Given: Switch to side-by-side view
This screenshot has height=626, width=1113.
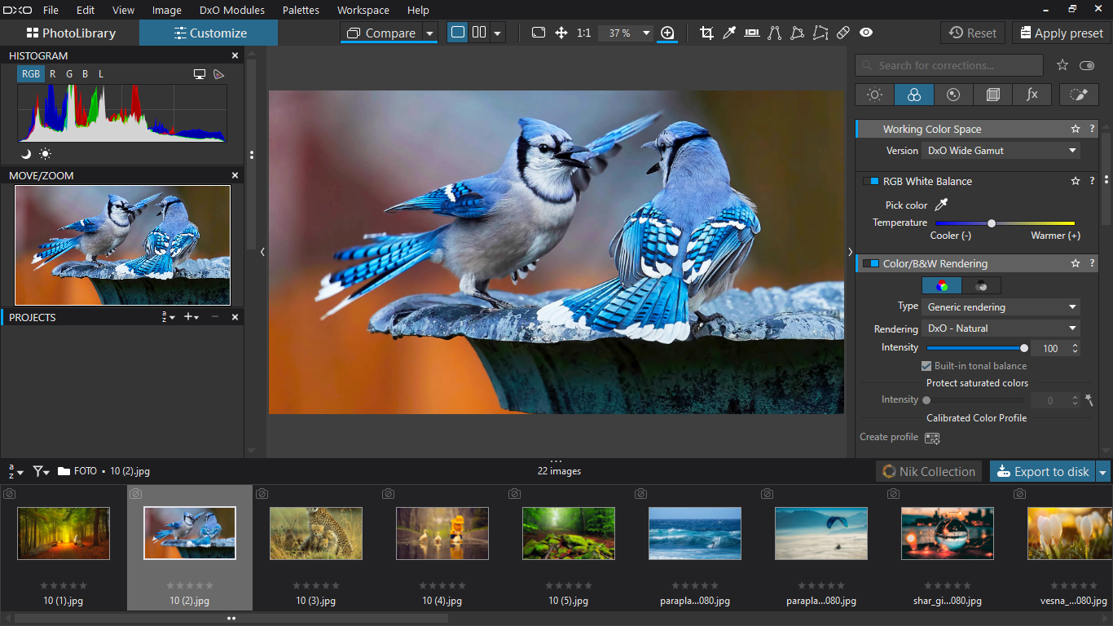Looking at the screenshot, I should click(479, 33).
